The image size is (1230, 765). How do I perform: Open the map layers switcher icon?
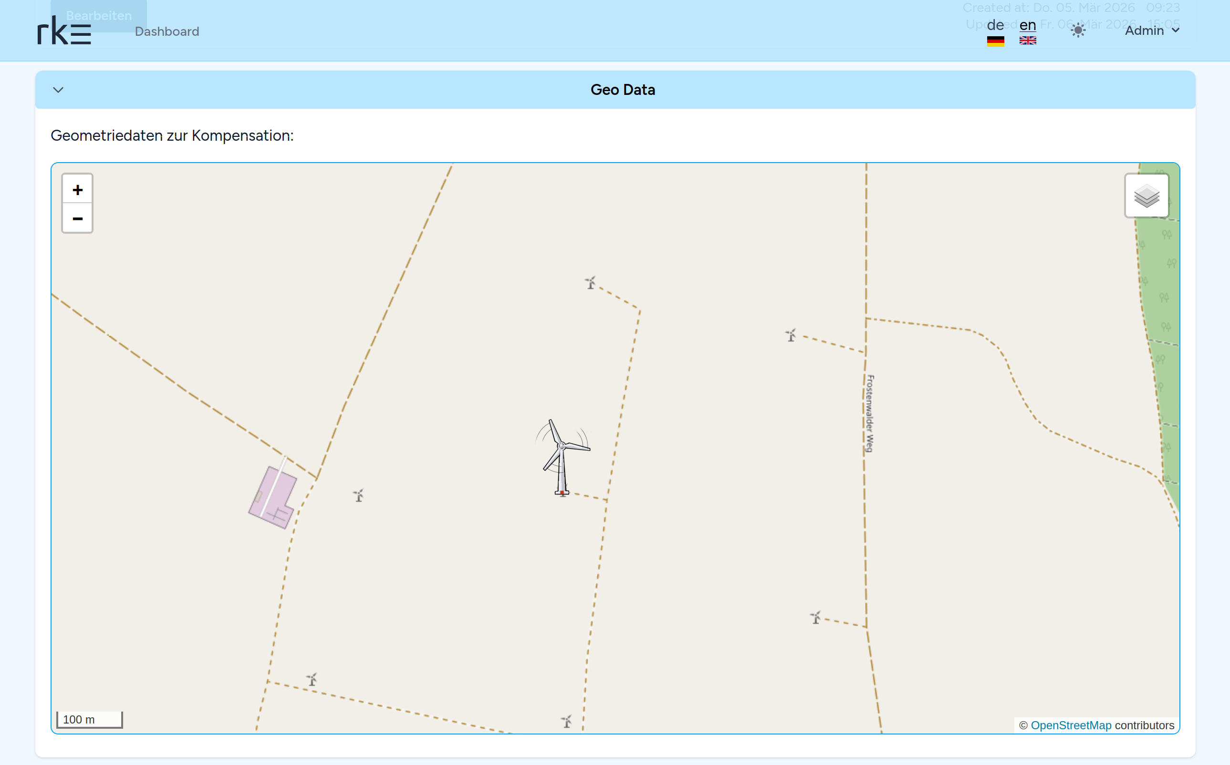[1147, 196]
